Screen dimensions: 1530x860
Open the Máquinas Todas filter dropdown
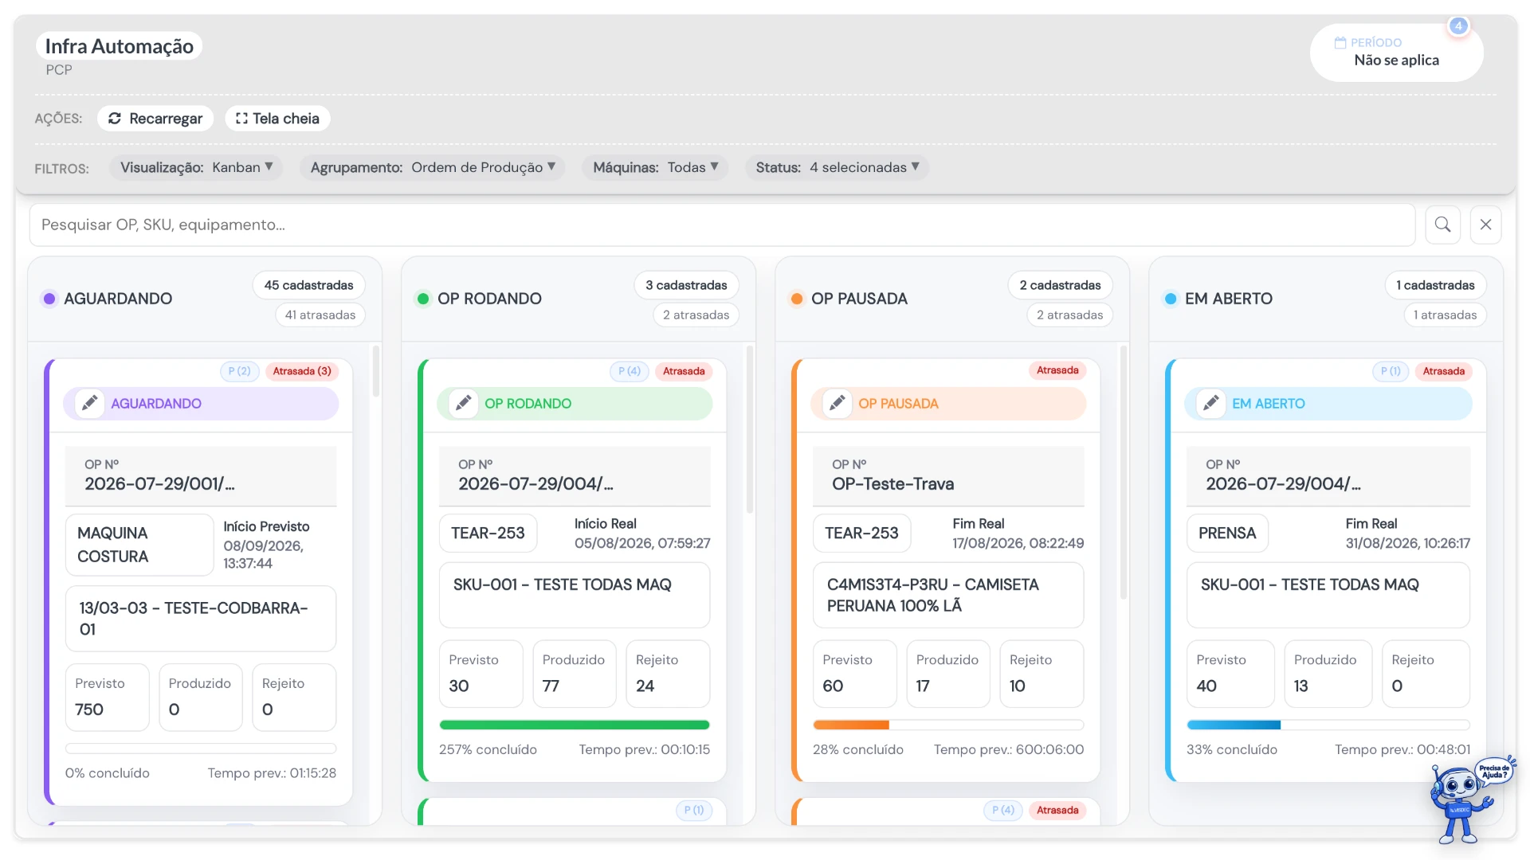[x=656, y=167]
